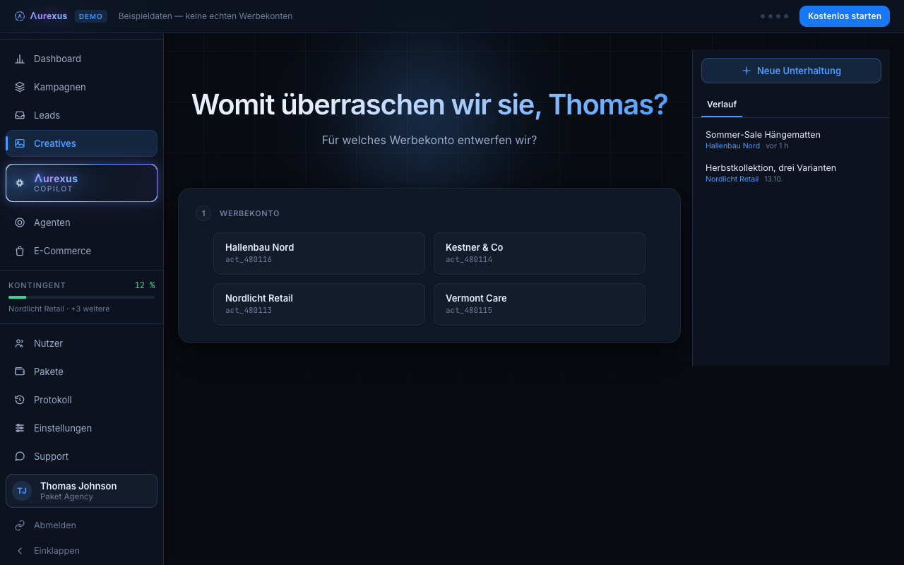The image size is (904, 565).
Task: Click the Abmelden link icon
Action: point(20,525)
